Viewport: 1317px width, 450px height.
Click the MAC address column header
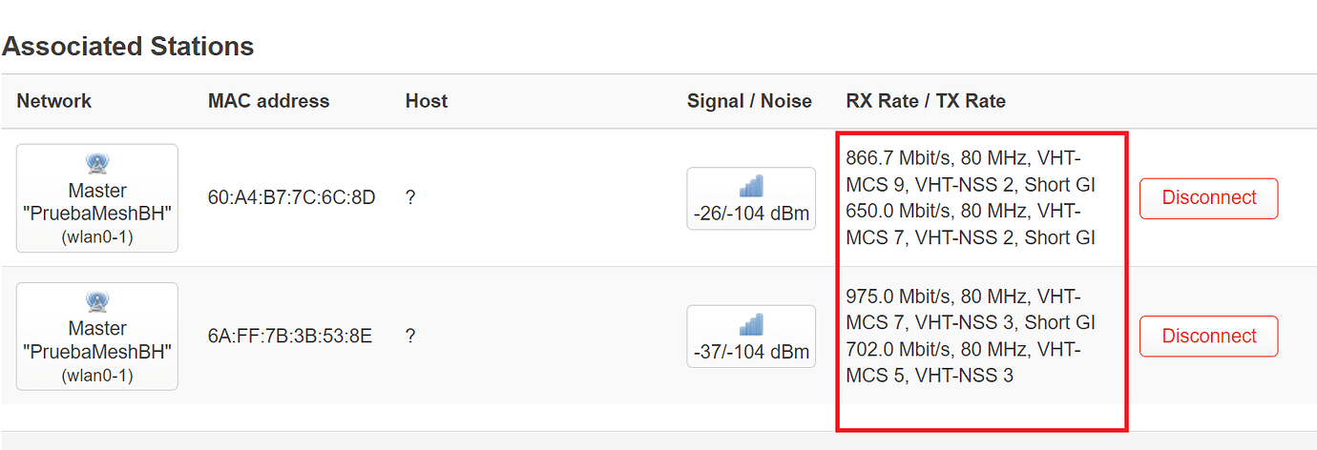click(268, 101)
